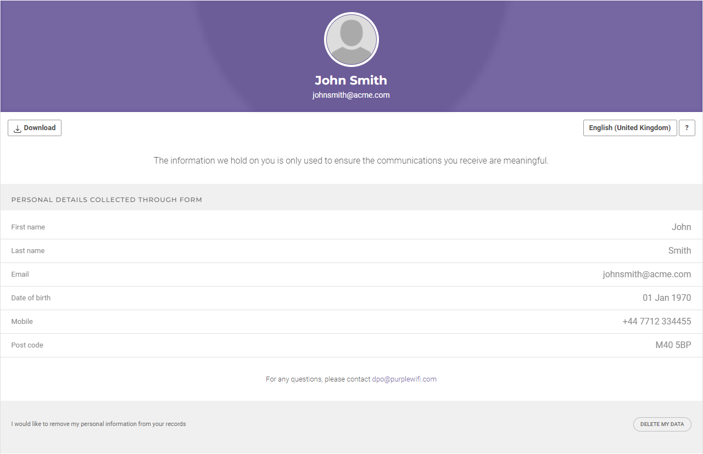This screenshot has width=703, height=454.
Task: Click the Mobile row label
Action: click(22, 322)
